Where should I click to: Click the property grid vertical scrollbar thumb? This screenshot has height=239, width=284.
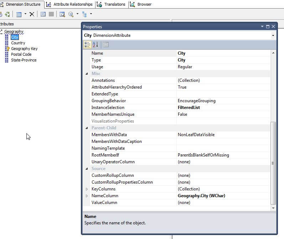coord(273,163)
